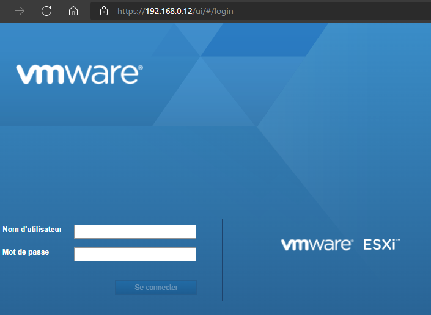
Task: Click the Mot de passe label
Action: pos(26,252)
